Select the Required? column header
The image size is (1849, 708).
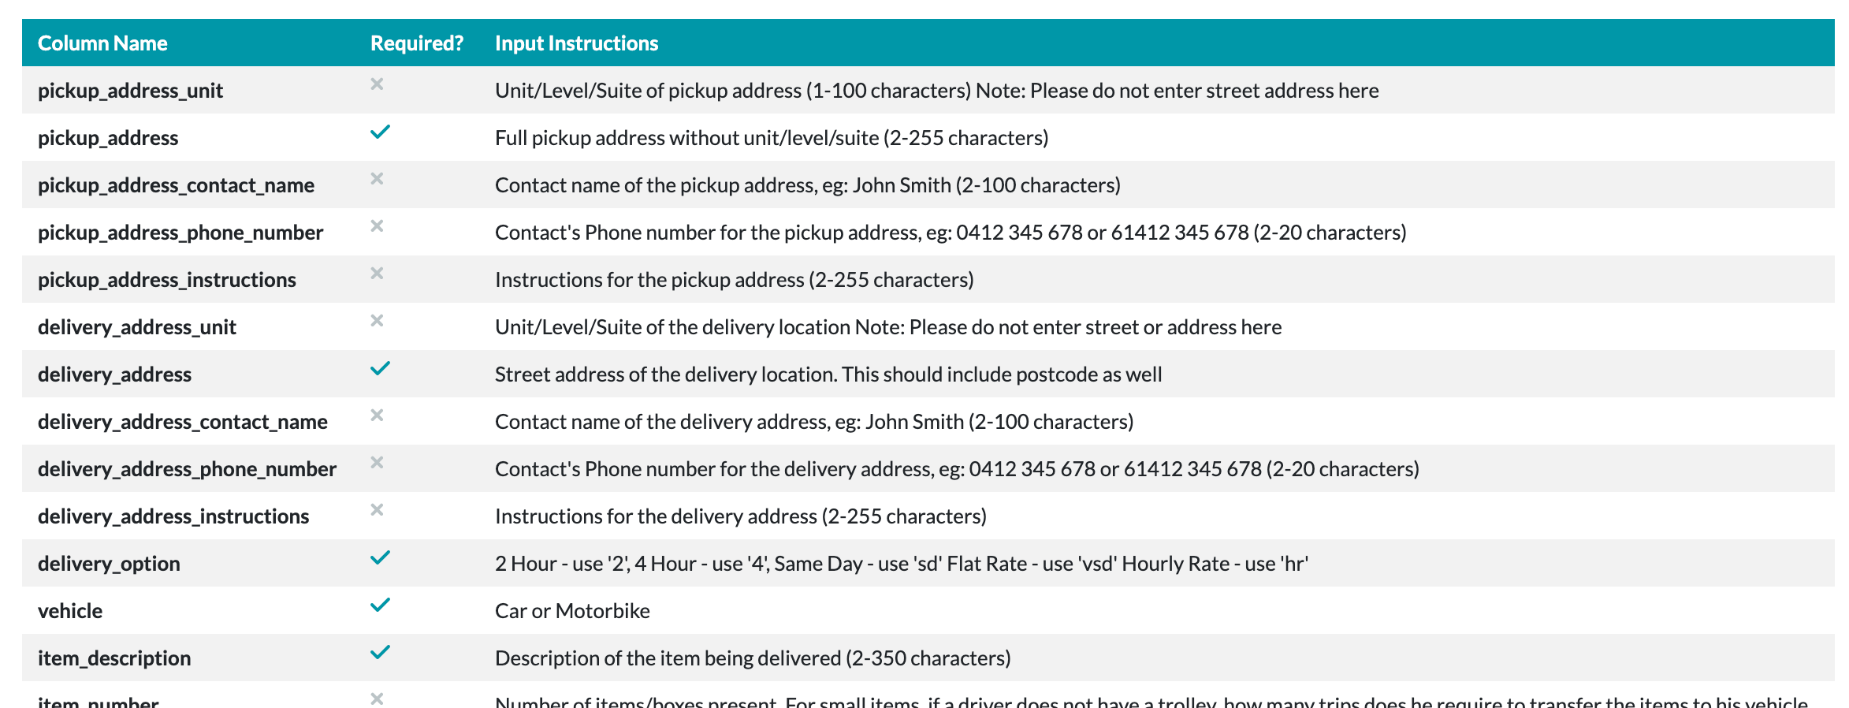point(417,43)
